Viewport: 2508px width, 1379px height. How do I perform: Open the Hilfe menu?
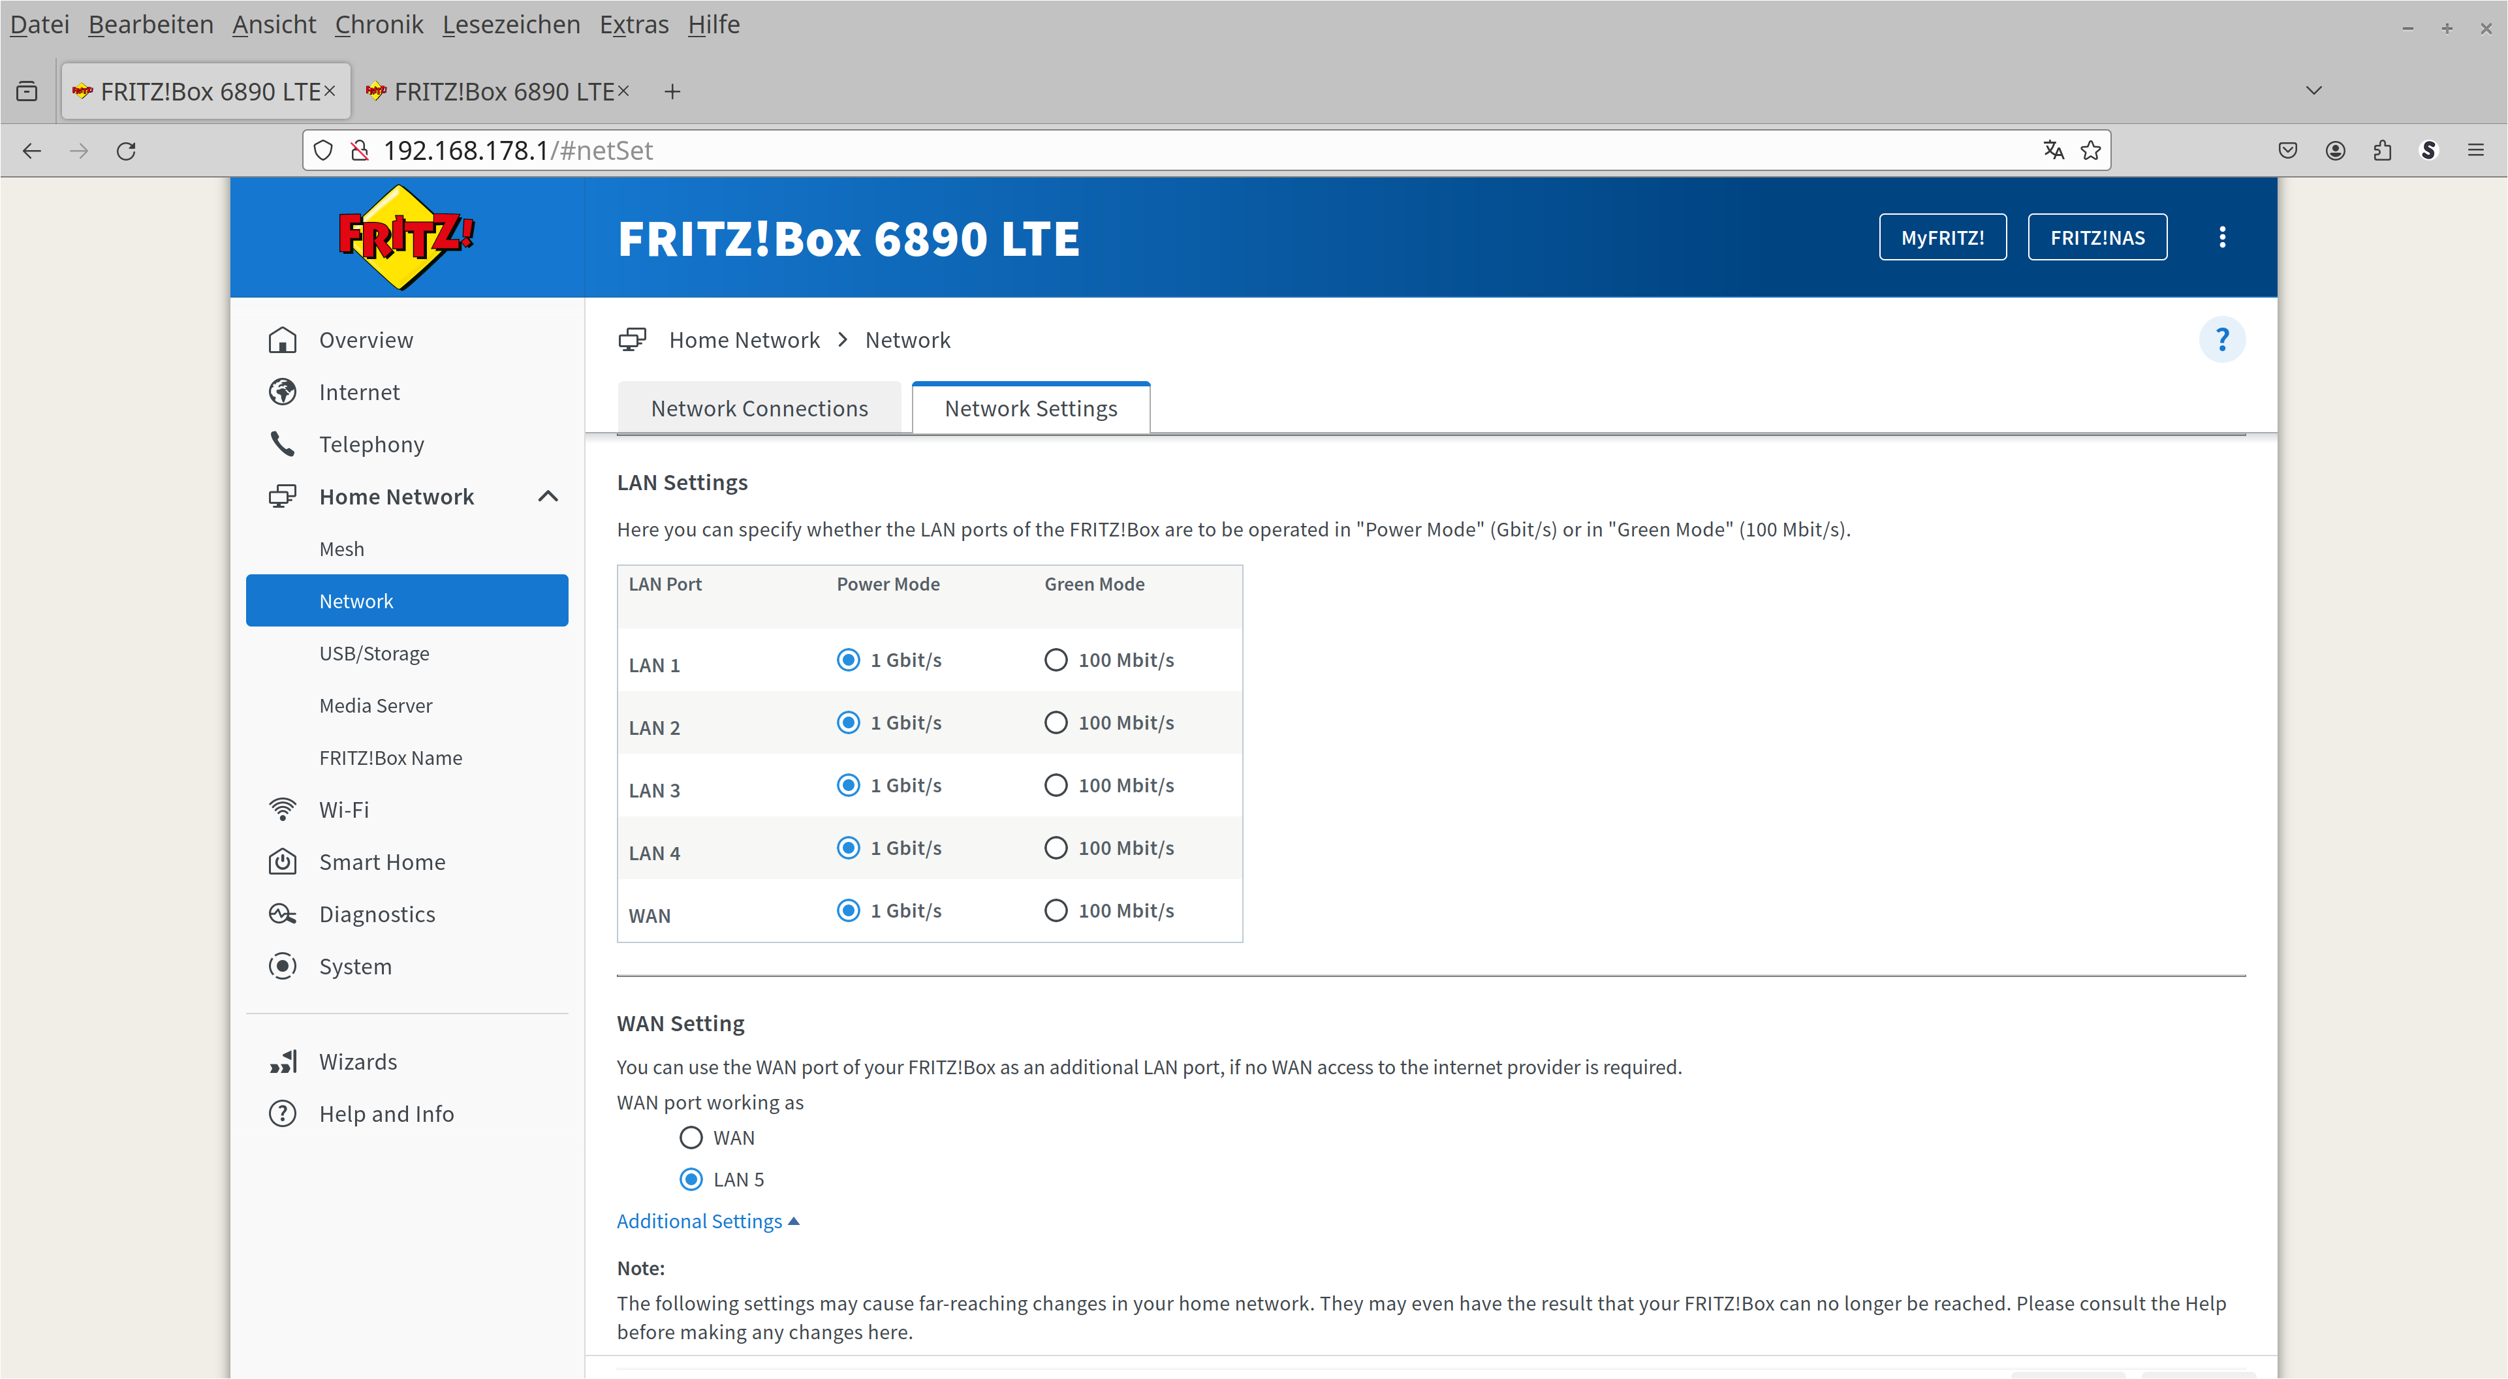713,24
